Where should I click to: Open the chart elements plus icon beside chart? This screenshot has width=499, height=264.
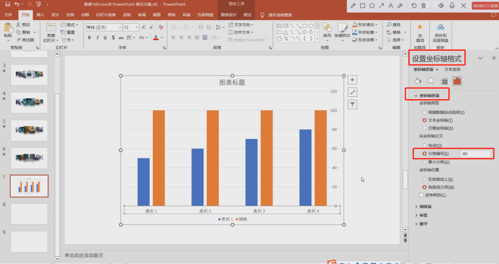point(352,79)
